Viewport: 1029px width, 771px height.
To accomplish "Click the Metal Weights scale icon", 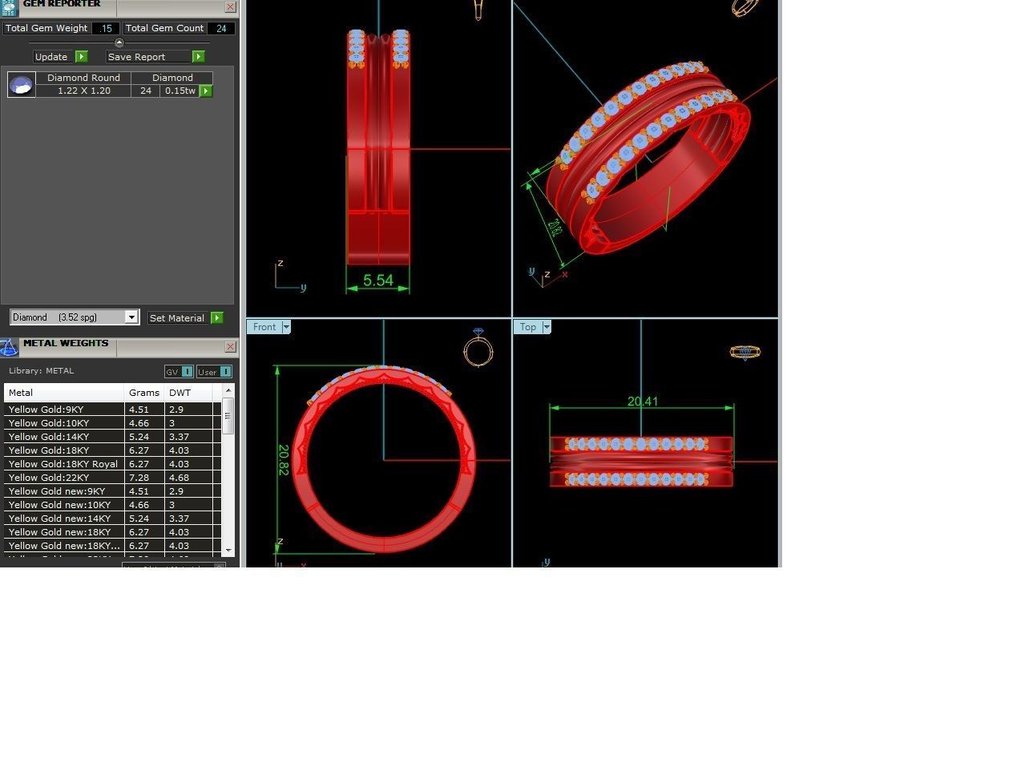I will coord(9,347).
